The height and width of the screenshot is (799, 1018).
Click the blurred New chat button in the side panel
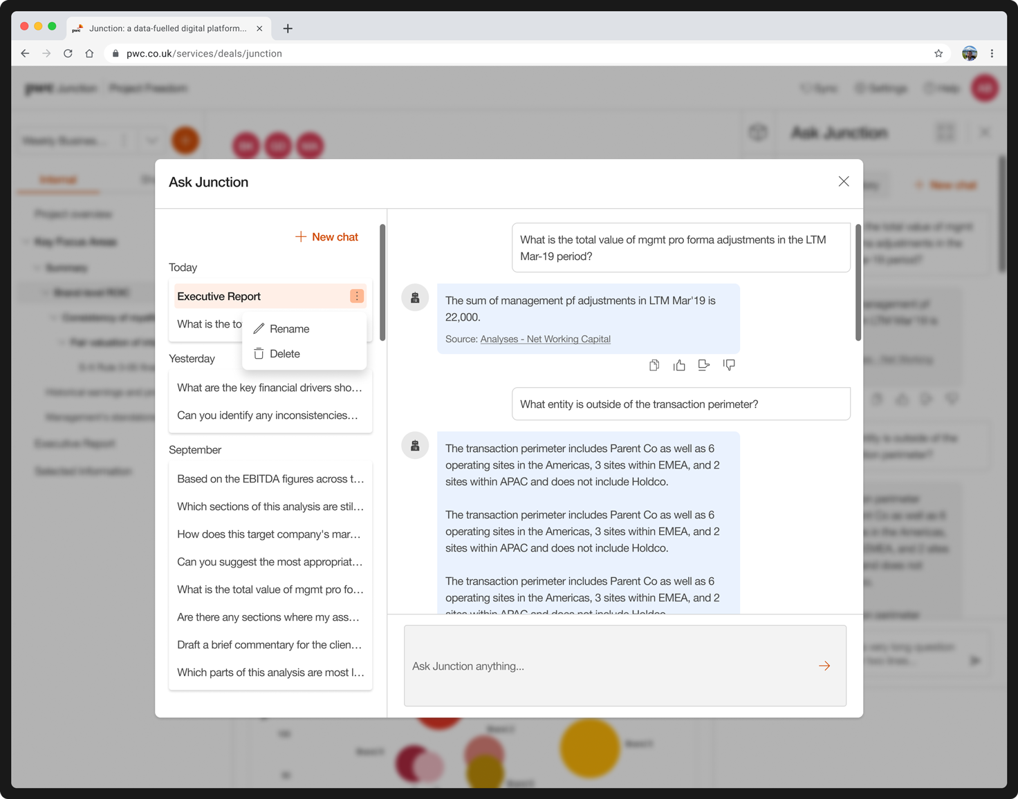tap(945, 185)
